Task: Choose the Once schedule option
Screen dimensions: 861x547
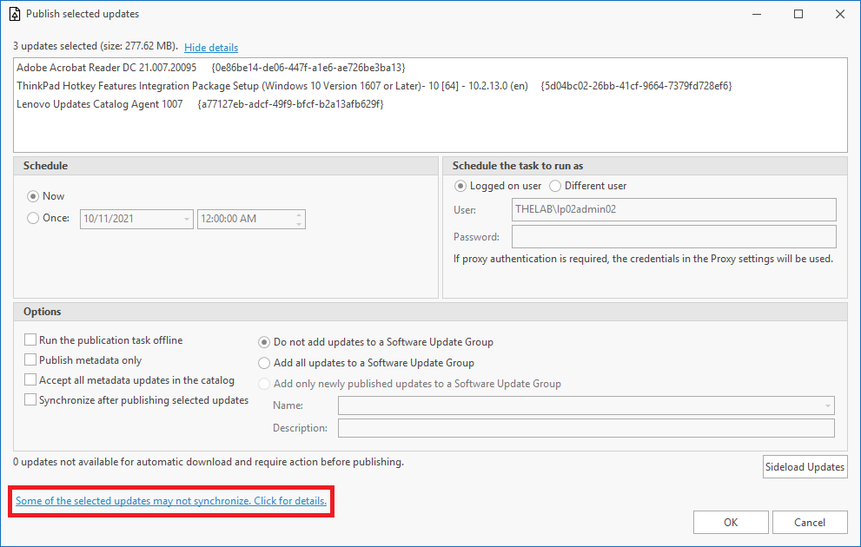Action: (33, 218)
